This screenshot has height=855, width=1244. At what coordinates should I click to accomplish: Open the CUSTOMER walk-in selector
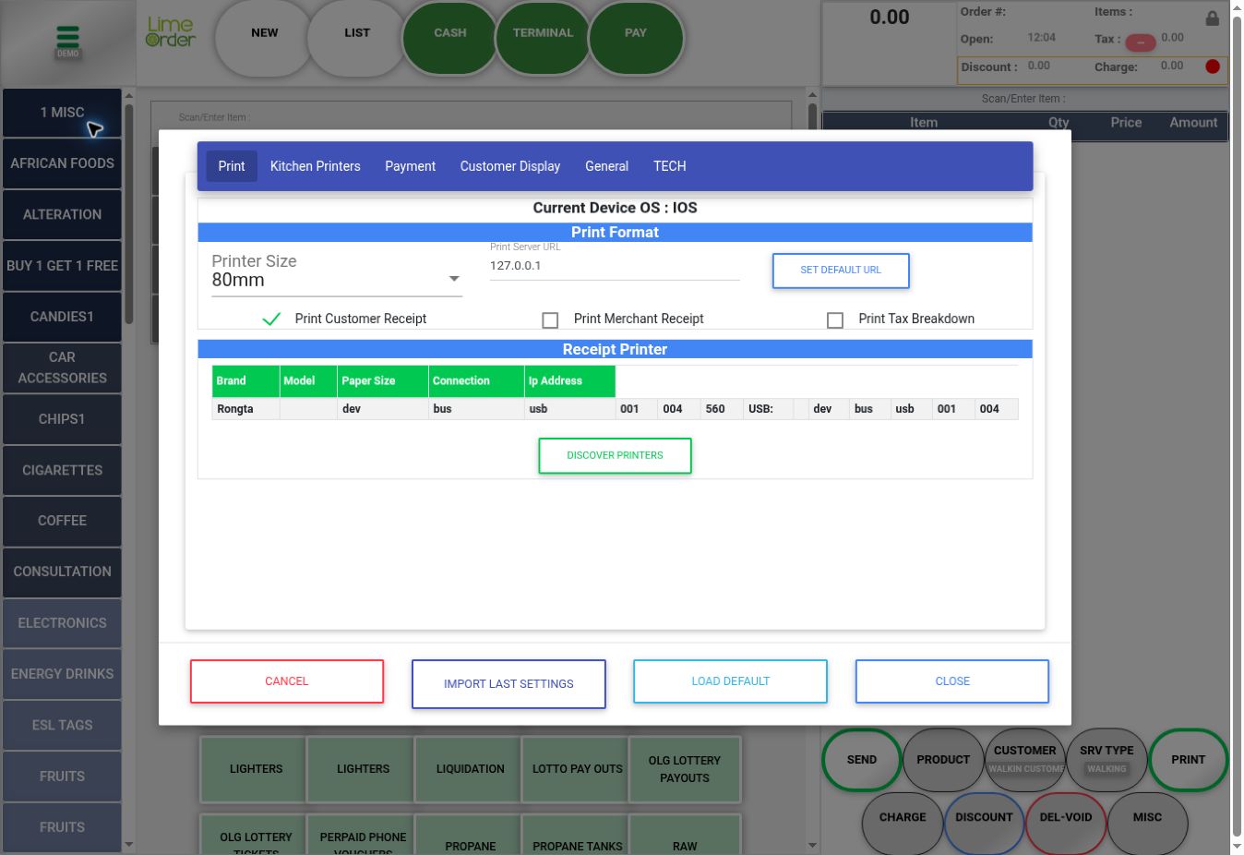coord(1025,760)
